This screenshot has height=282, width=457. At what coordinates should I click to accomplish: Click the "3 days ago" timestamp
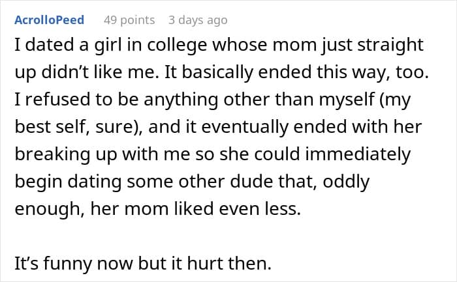coord(198,20)
